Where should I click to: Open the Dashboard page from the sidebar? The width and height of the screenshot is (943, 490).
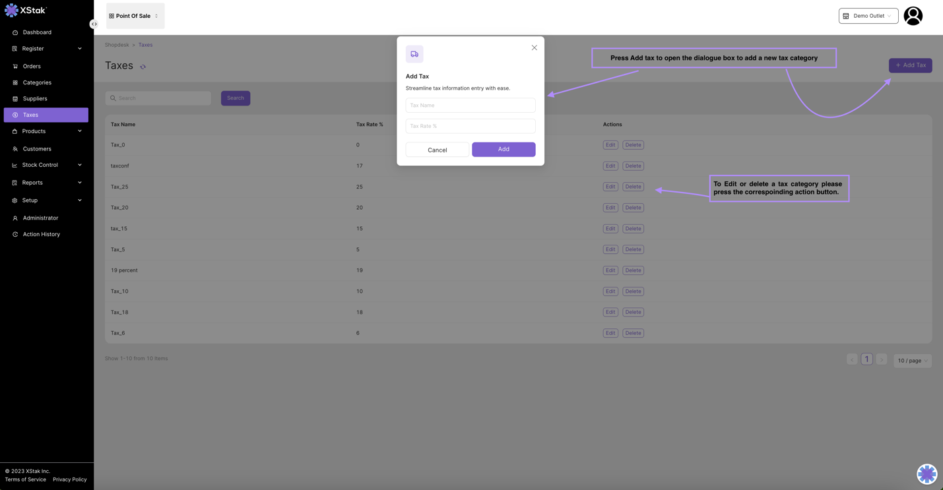[37, 32]
